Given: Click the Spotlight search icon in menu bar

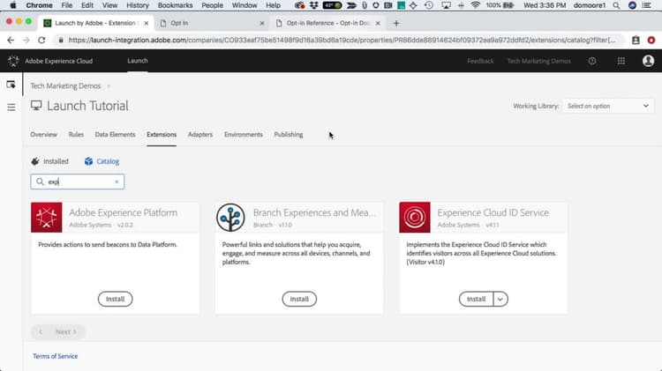Looking at the screenshot, I should click(616, 5).
